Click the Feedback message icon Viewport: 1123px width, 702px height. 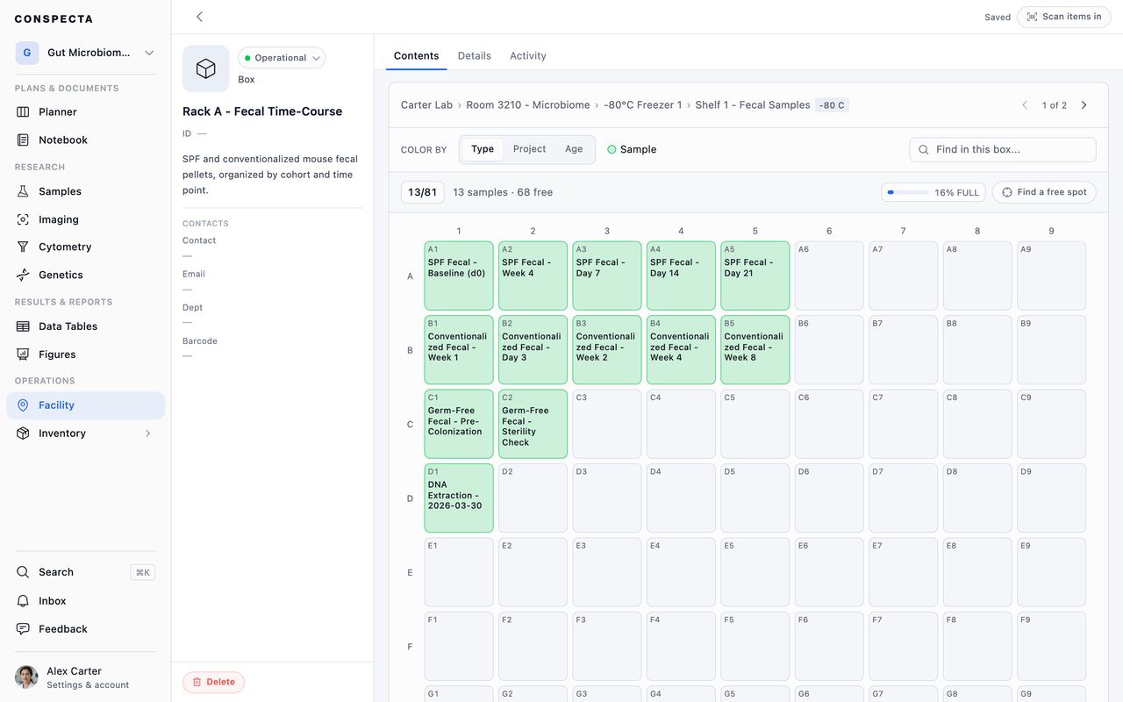tap(23, 629)
